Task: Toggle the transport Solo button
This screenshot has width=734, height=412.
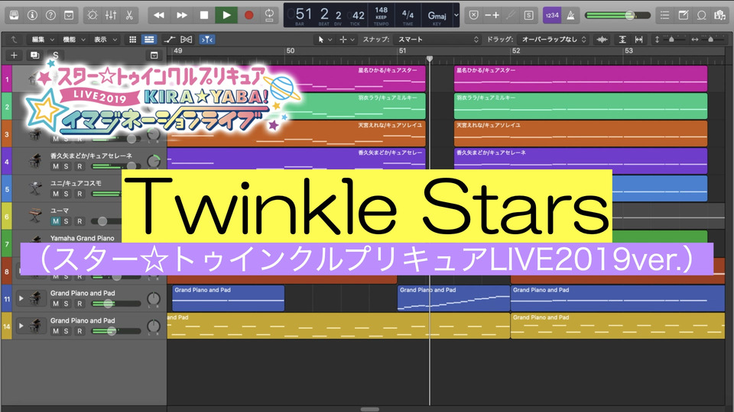Action: (x=528, y=15)
